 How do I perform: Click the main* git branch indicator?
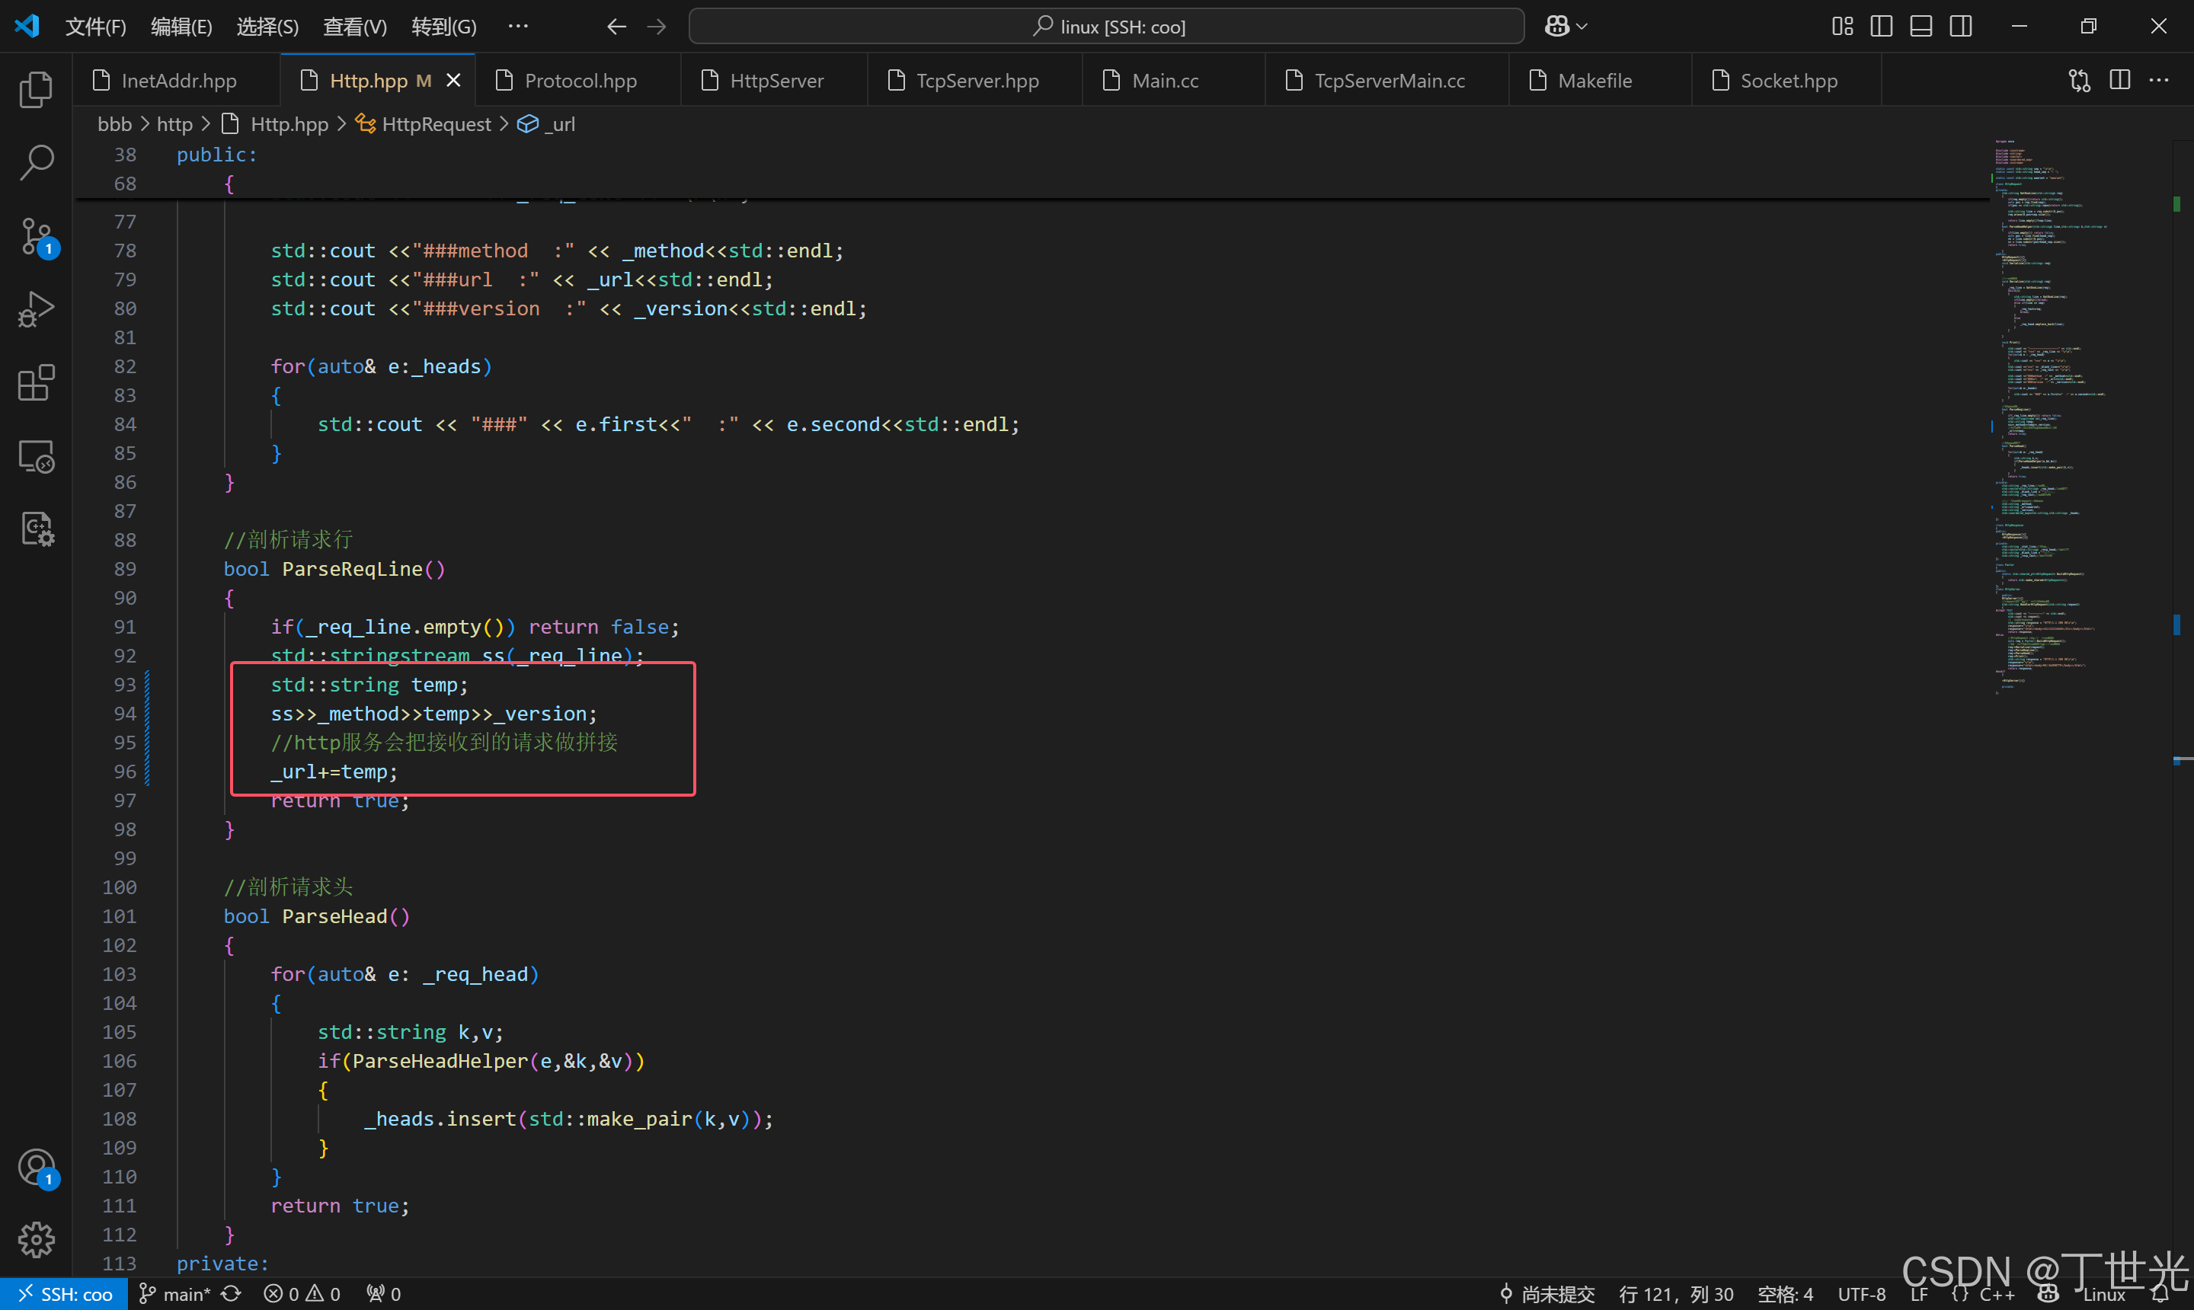tap(176, 1294)
